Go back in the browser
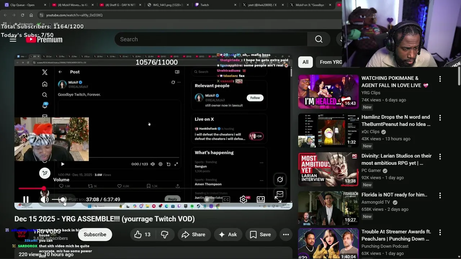 (x=5, y=15)
